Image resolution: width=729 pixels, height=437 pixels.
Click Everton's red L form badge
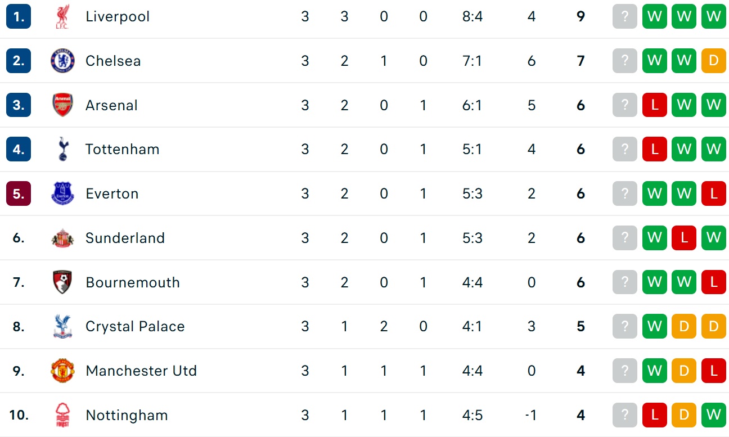click(714, 193)
